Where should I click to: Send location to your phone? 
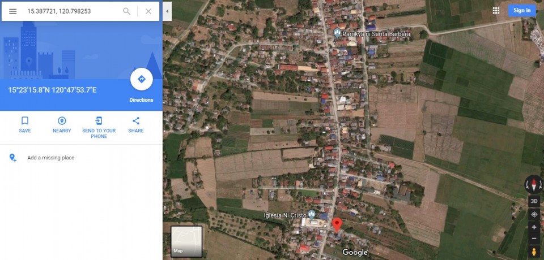tap(99, 125)
